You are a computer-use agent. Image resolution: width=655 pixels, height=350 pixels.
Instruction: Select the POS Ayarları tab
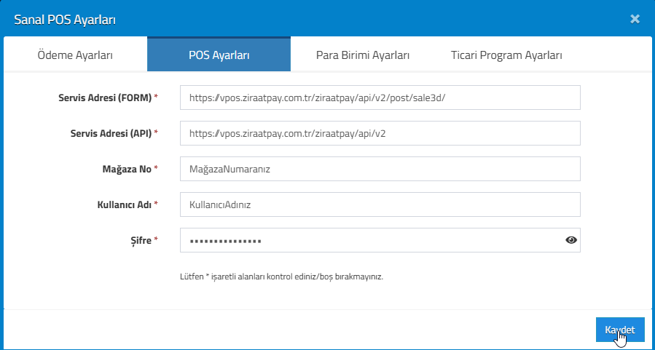coord(219,55)
